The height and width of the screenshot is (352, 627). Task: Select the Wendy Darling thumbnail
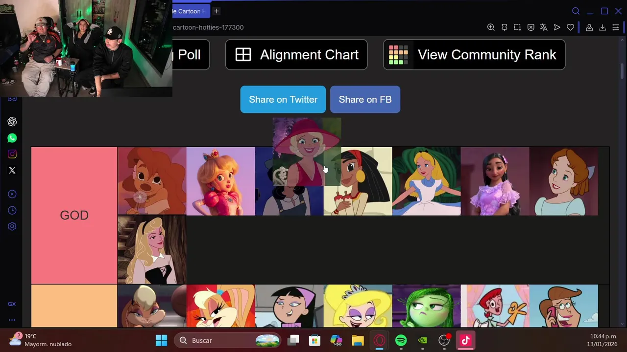(x=563, y=181)
